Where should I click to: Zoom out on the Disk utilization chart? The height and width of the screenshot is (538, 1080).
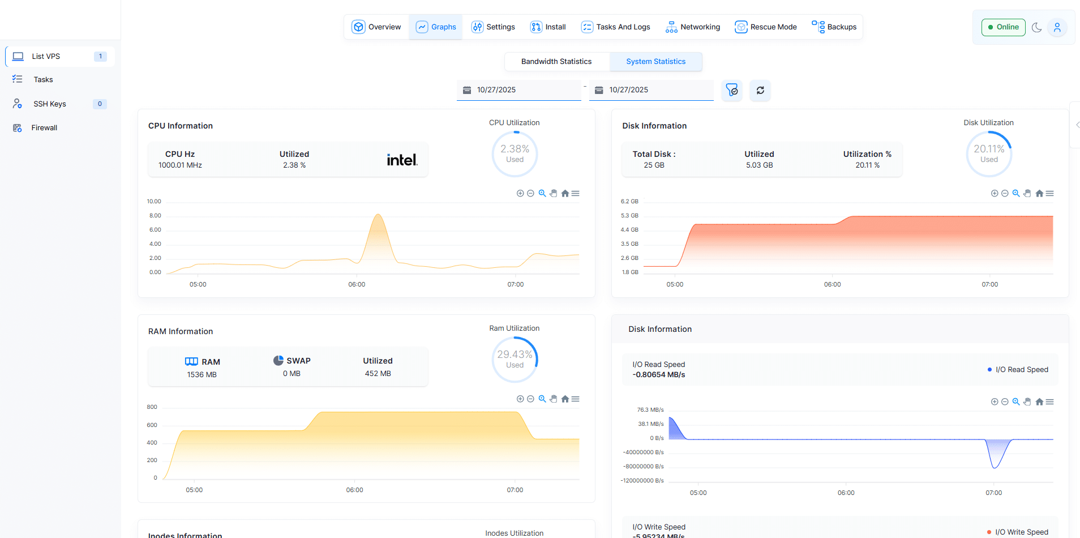point(1005,194)
